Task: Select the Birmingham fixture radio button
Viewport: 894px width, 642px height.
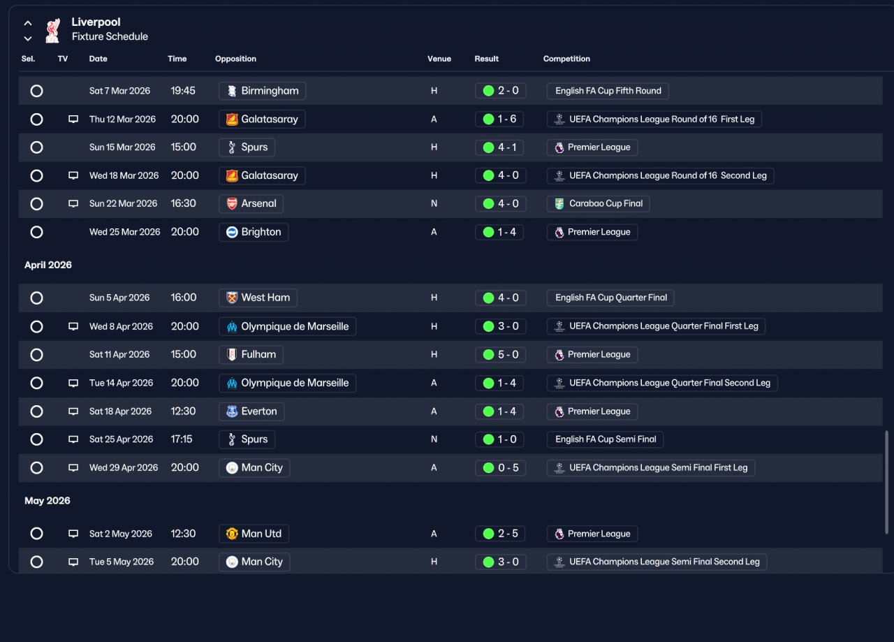Action: click(36, 91)
